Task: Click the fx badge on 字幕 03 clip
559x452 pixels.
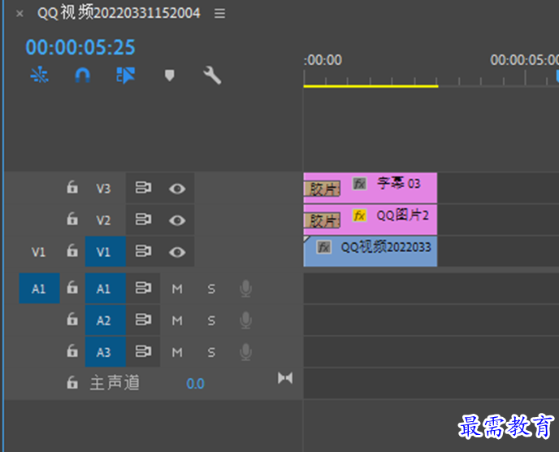Action: coord(359,184)
